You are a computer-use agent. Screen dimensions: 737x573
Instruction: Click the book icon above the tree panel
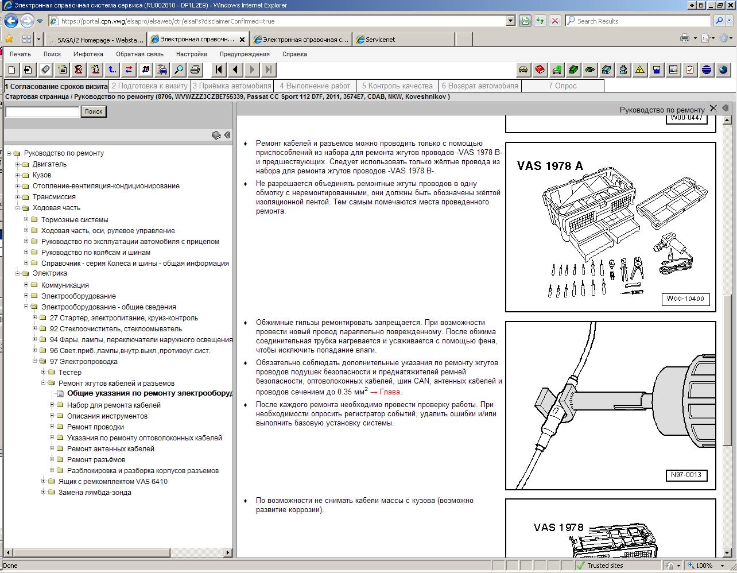pos(216,135)
